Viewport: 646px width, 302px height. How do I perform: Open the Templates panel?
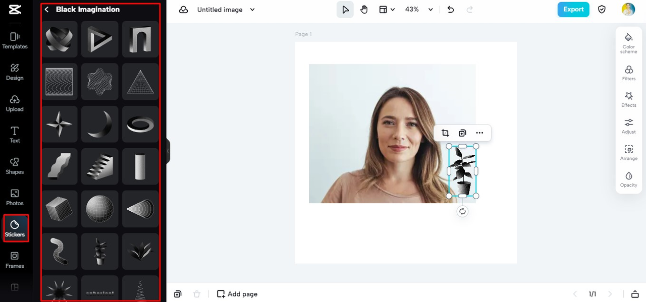click(x=15, y=41)
